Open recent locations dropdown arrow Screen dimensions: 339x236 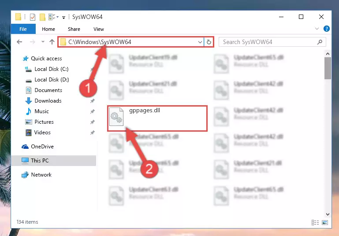[43, 42]
